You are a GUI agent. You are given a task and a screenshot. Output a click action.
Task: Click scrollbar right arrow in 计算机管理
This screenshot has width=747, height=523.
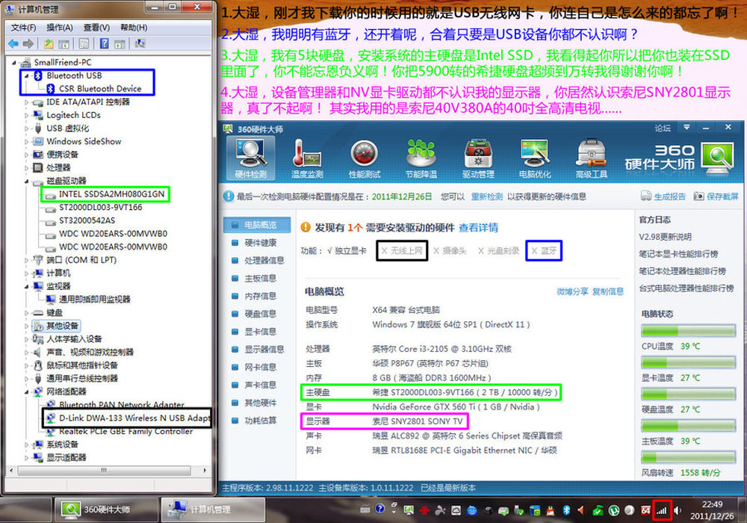pyautogui.click(x=205, y=471)
